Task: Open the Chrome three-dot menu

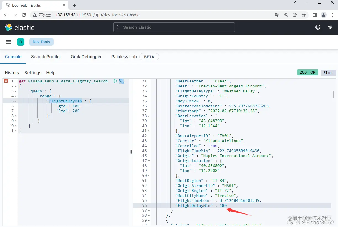Action: click(x=332, y=15)
